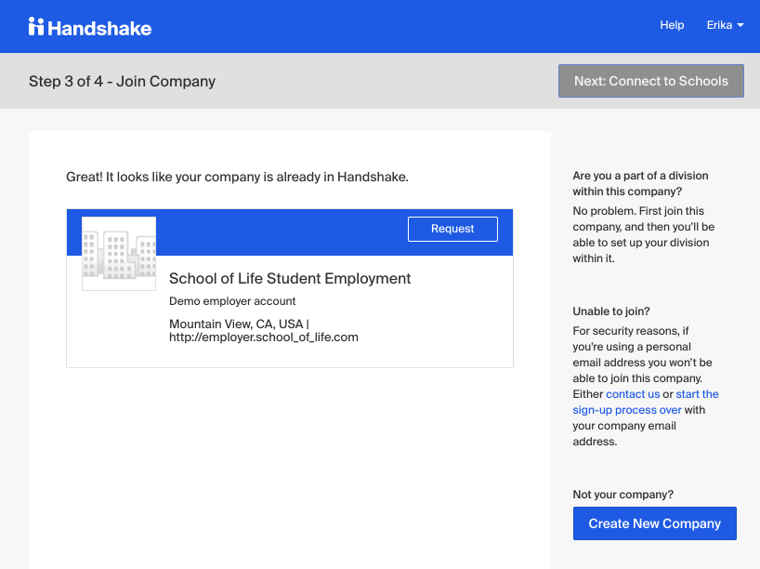Open the contact us link
This screenshot has height=569, width=760.
(633, 394)
